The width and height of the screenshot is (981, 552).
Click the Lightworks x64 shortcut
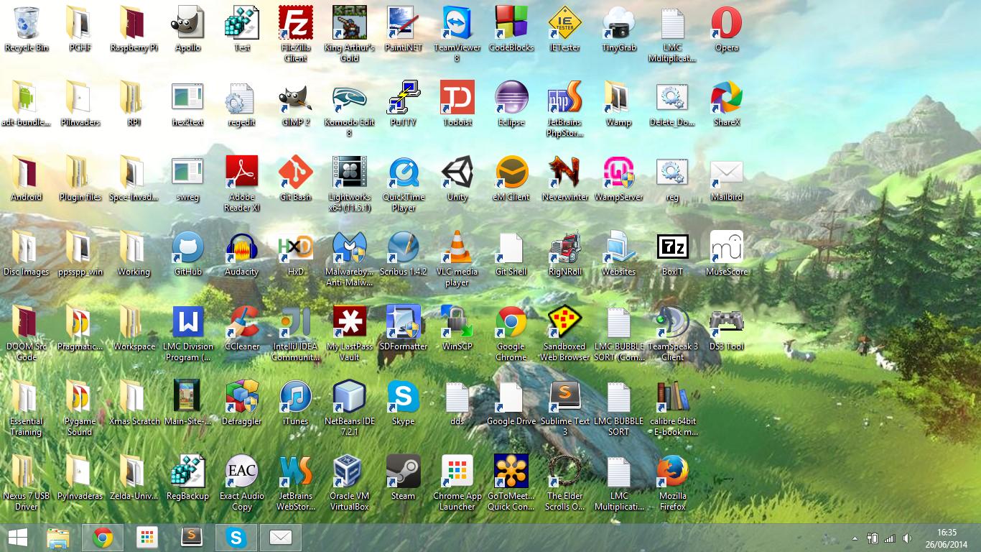pos(349,183)
